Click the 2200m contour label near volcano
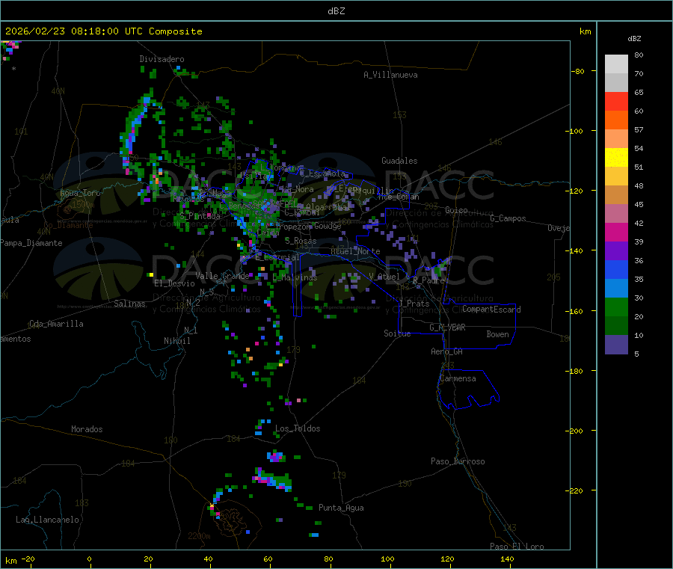Viewport: 673px width, 569px height. coord(199,536)
